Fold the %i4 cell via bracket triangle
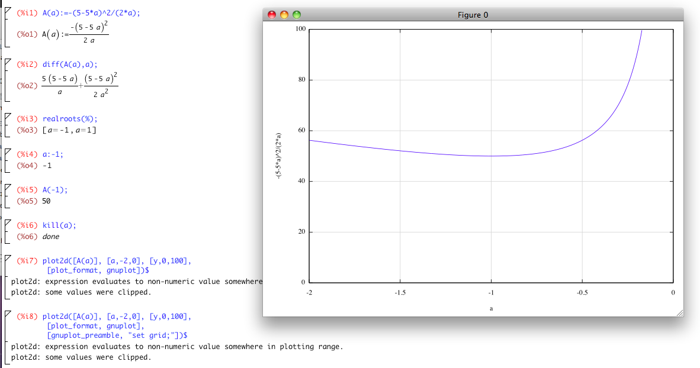 pos(7,152)
